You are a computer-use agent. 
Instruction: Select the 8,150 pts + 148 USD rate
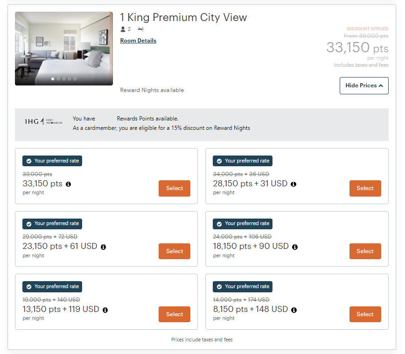coord(365,314)
